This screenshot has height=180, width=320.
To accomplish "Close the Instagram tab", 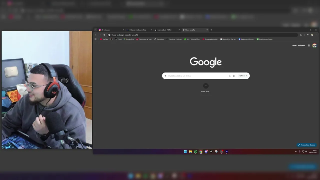I will (123, 30).
